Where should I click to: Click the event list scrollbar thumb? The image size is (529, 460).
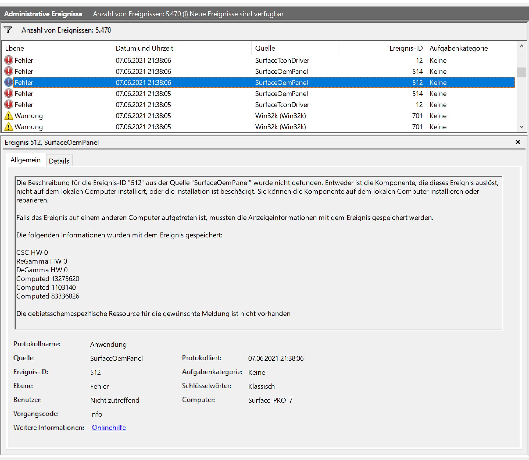point(521,72)
